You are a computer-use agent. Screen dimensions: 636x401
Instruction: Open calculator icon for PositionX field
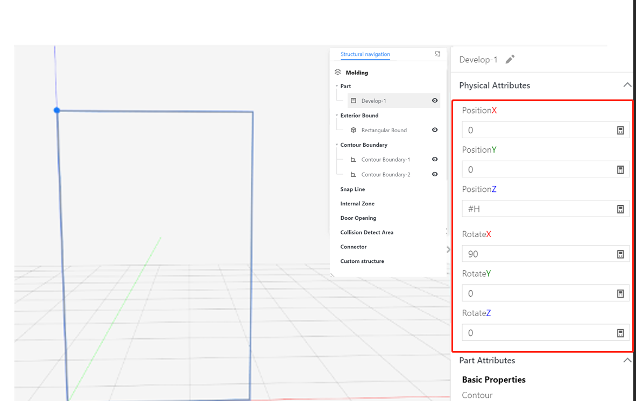(620, 130)
